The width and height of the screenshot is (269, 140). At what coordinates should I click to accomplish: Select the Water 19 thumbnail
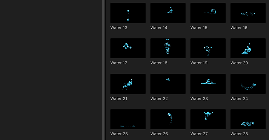(x=208, y=48)
